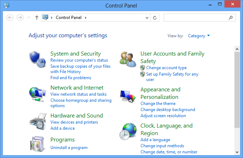The width and height of the screenshot is (243, 158).
Task: Open Change desktop background link
Action: 168,110
